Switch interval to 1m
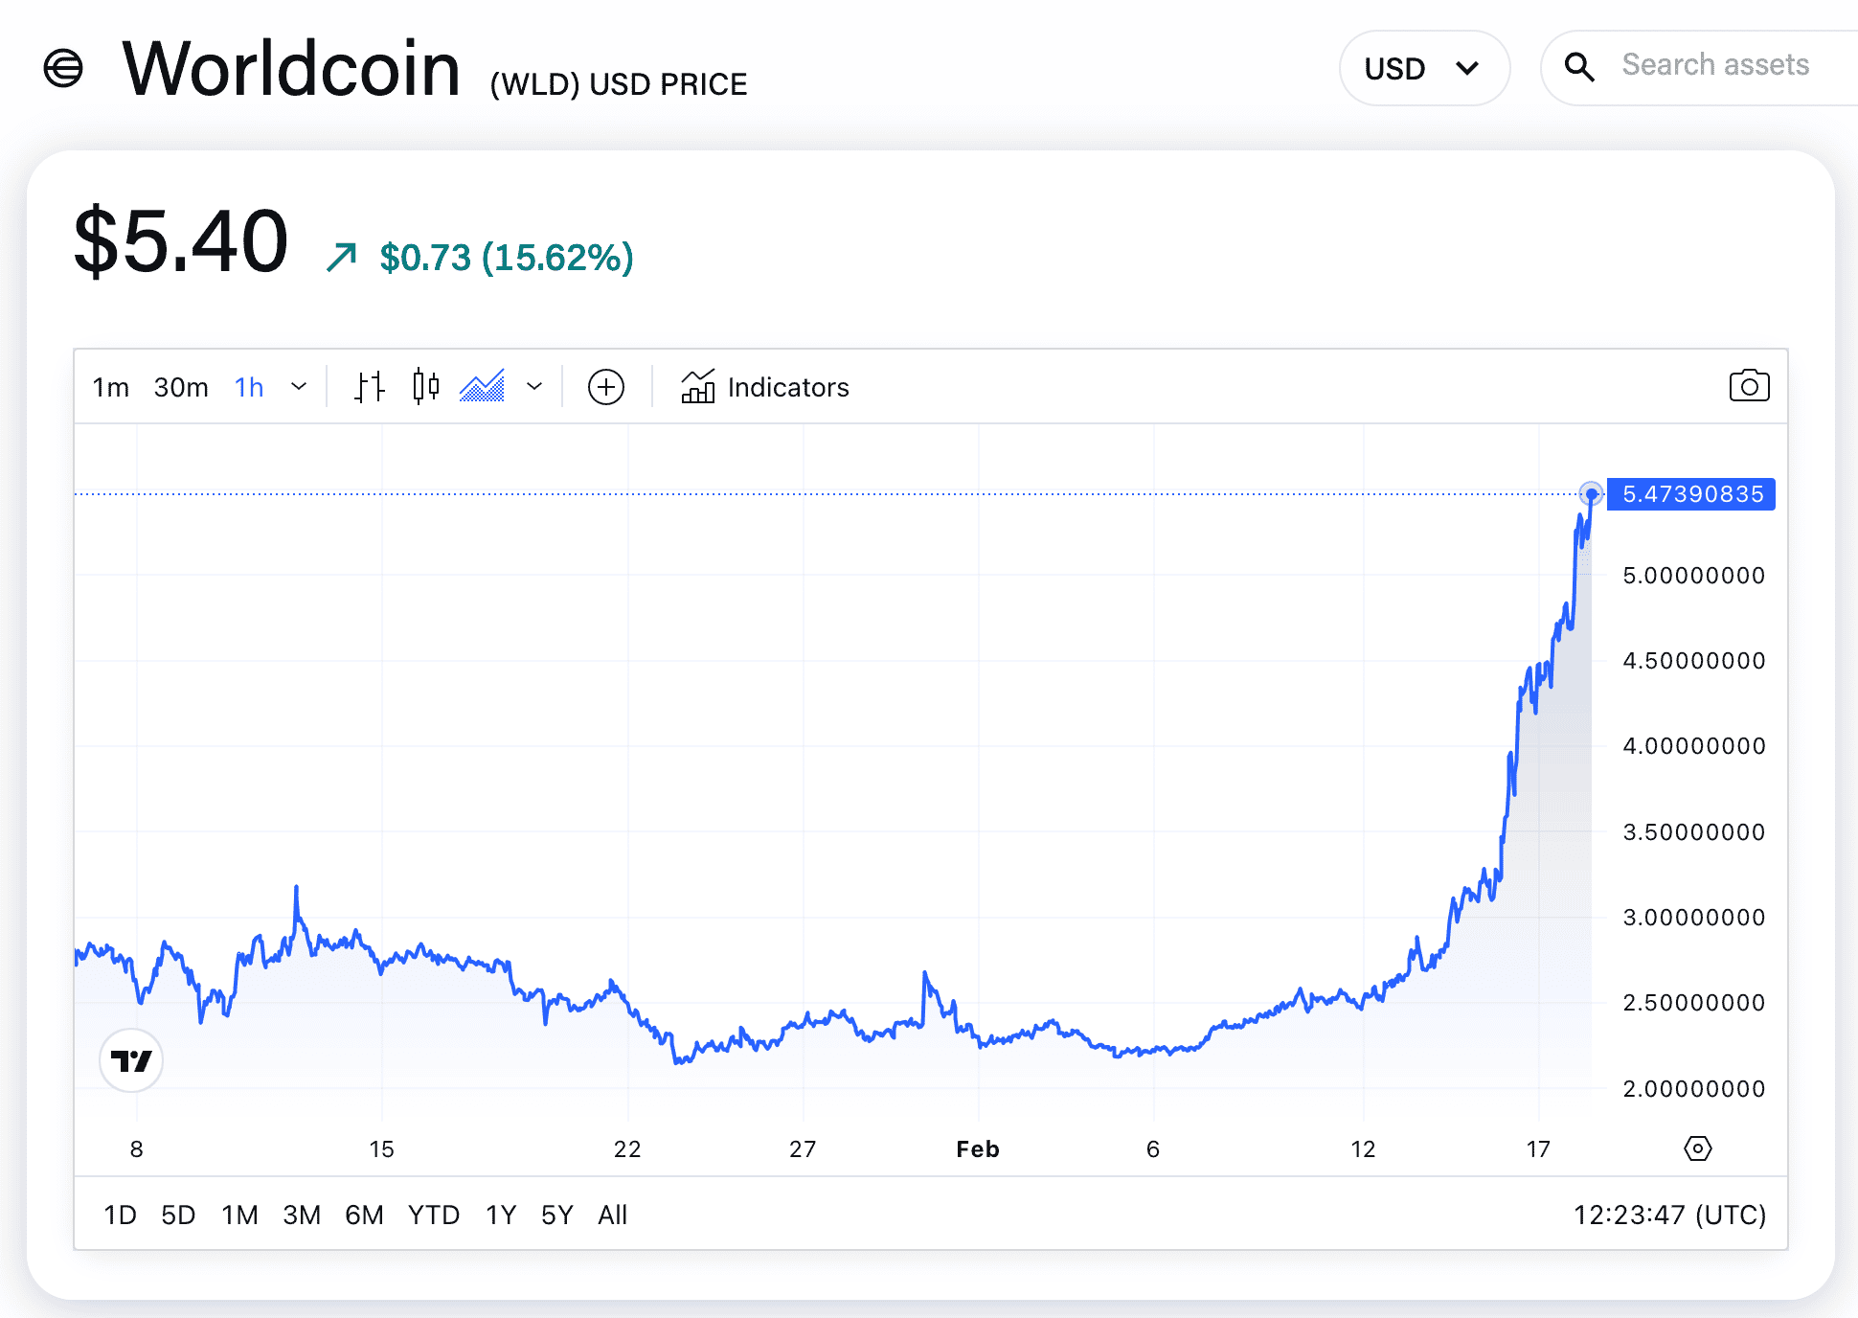The height and width of the screenshot is (1318, 1858). click(x=110, y=387)
